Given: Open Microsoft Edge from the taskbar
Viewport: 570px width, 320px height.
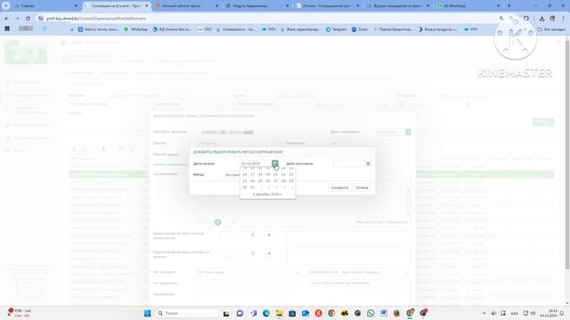Looking at the screenshot, I should 266,313.
